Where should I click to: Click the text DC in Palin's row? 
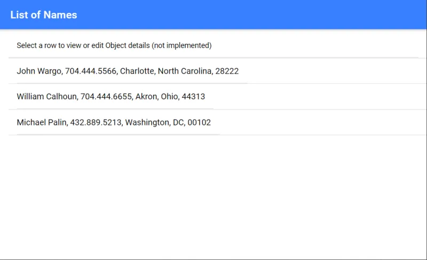pos(179,122)
